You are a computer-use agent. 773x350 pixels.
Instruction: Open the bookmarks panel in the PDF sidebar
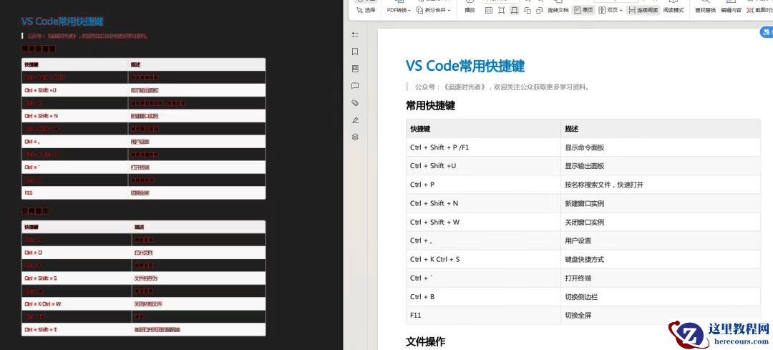point(355,52)
